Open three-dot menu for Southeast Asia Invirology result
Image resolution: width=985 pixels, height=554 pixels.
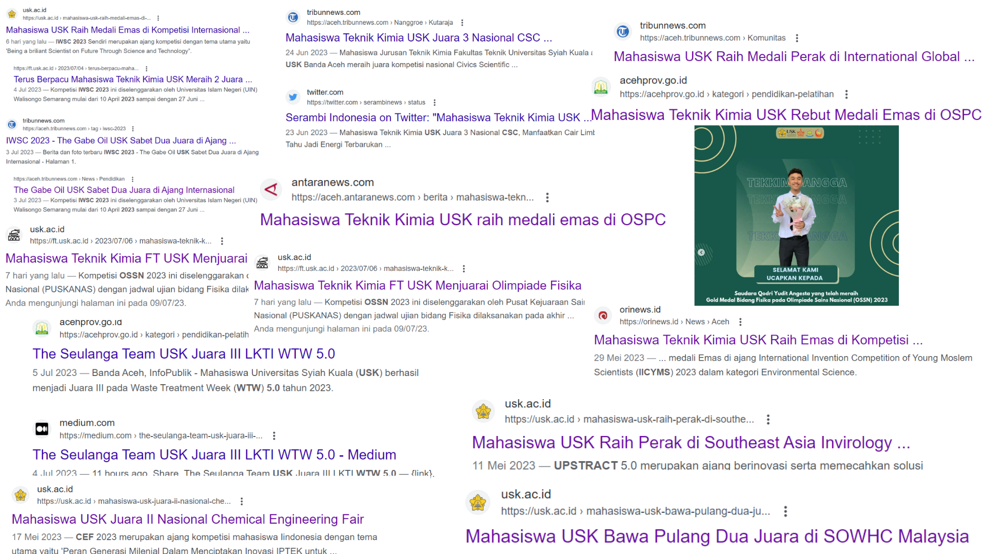(768, 420)
